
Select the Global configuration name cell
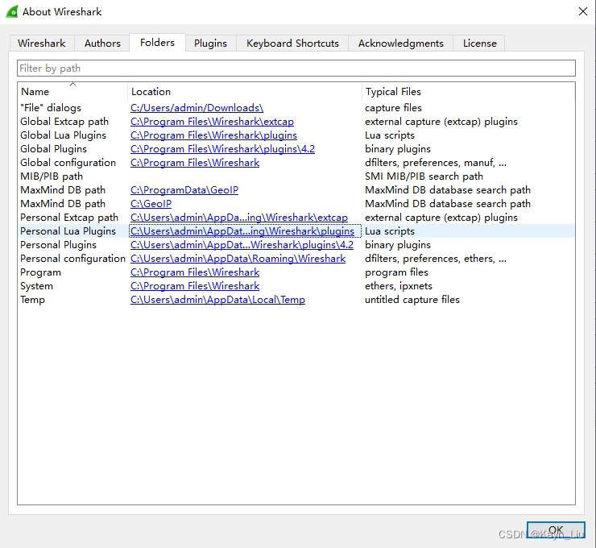[68, 163]
